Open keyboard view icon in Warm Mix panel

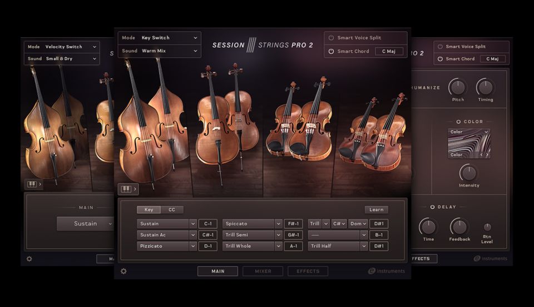coord(126,189)
